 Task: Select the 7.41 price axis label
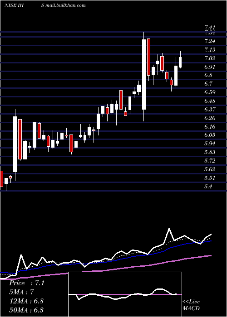coord(210,27)
